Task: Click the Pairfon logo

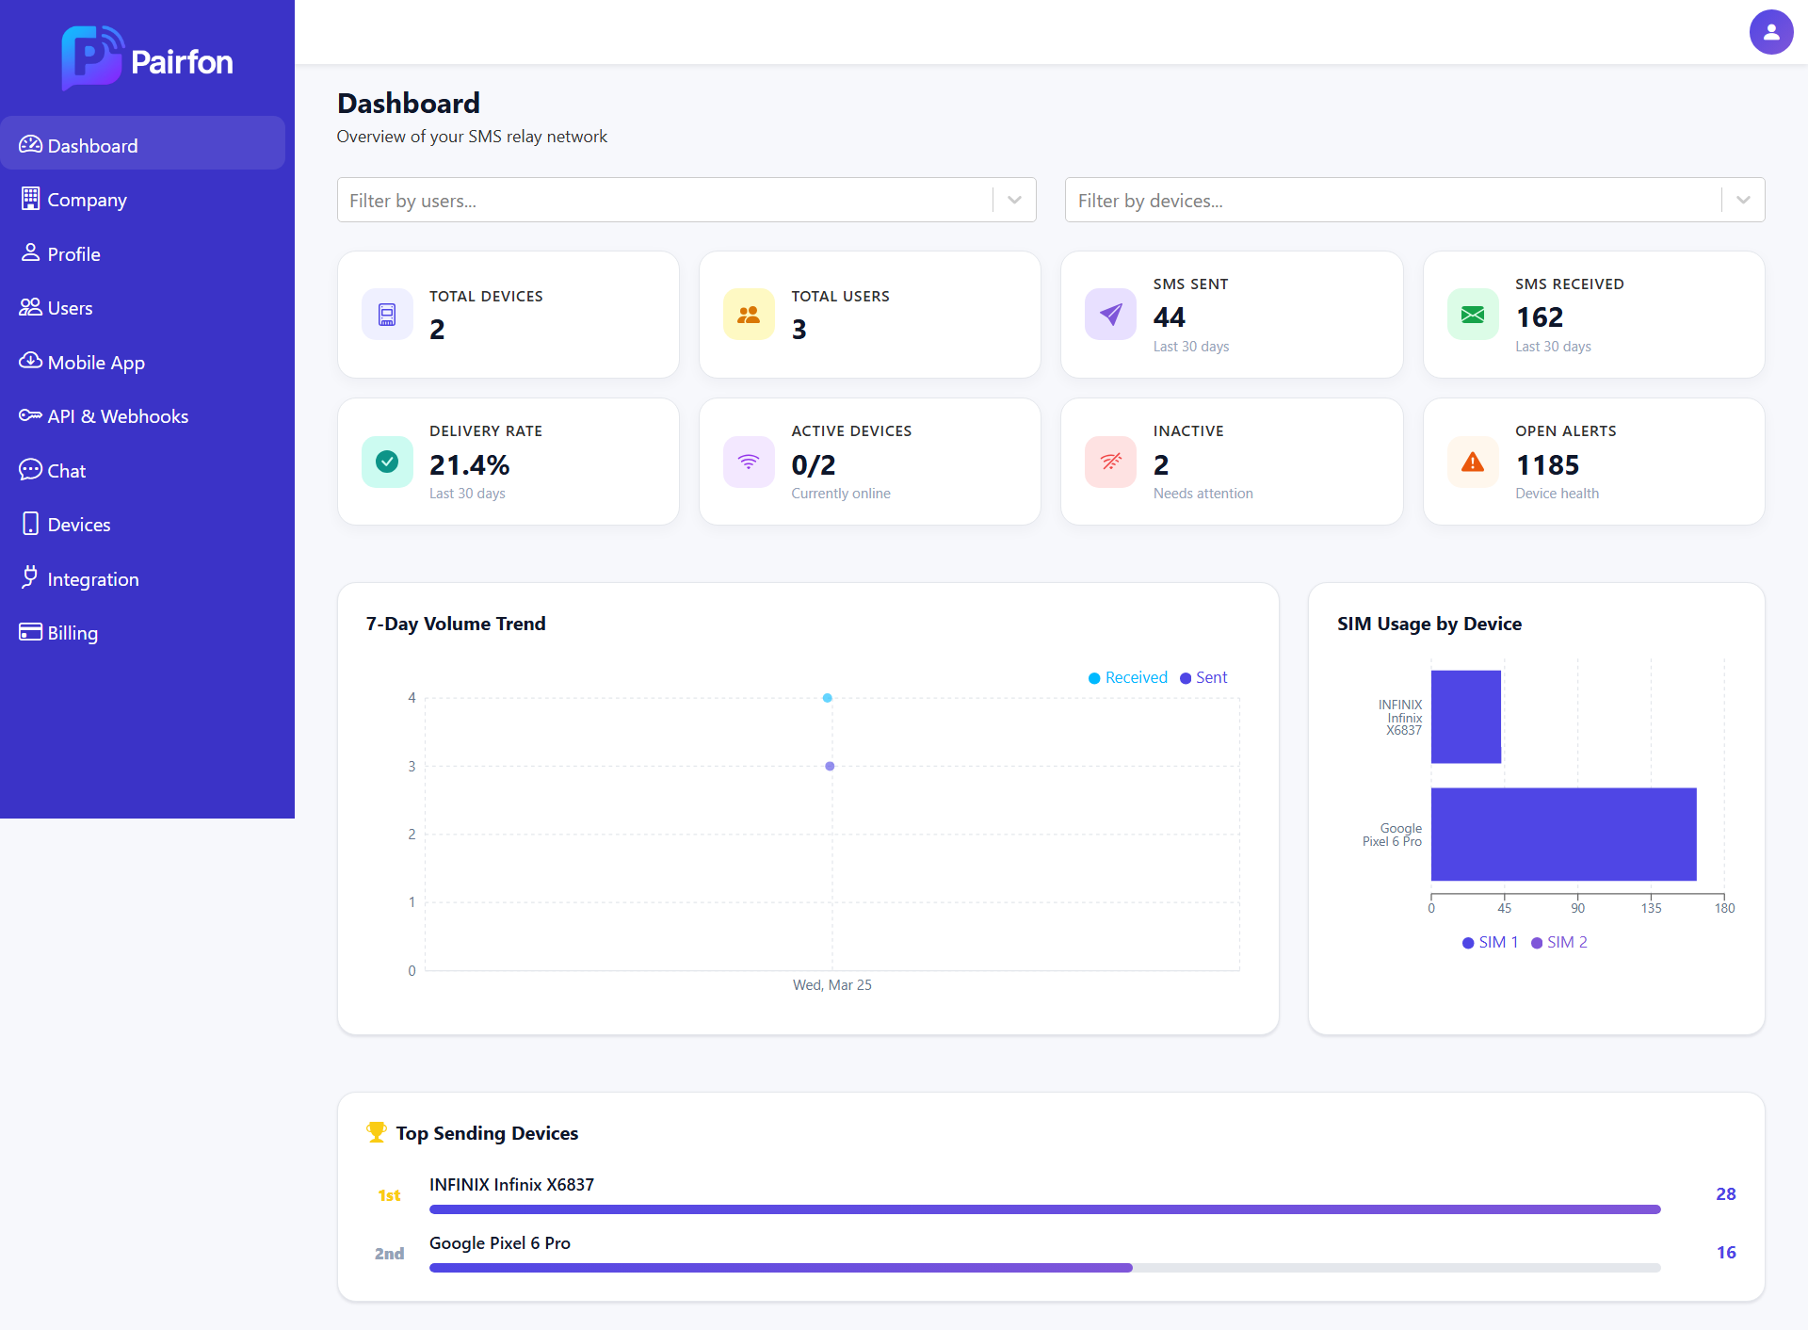Action: pyautogui.click(x=147, y=59)
